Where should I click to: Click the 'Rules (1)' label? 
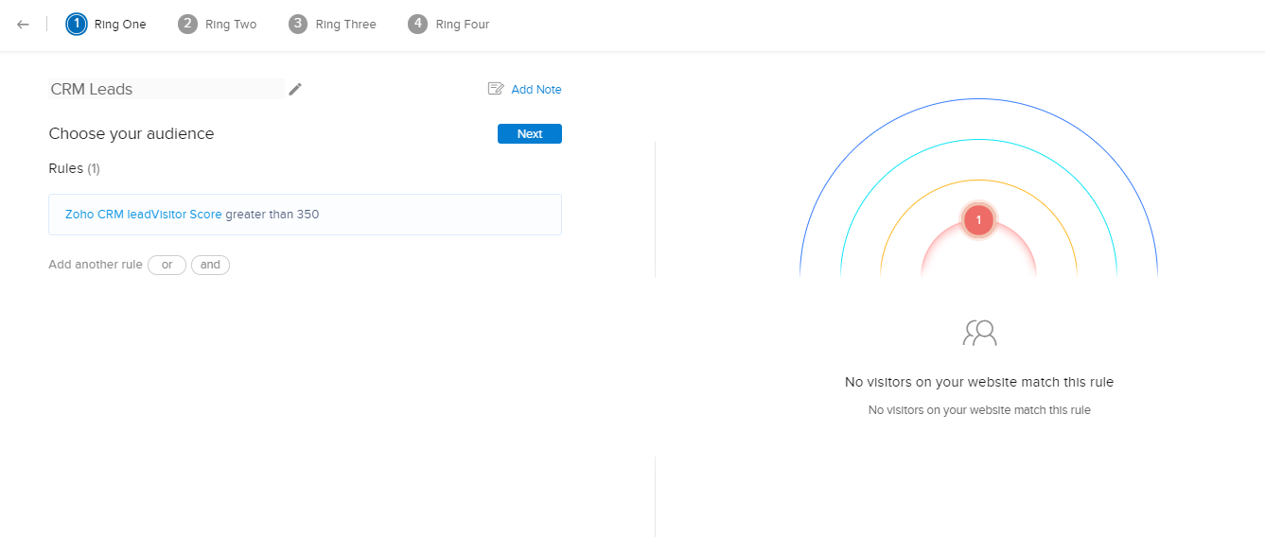coord(74,168)
